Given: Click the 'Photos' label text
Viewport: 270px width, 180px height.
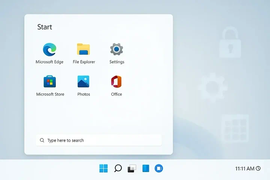Looking at the screenshot, I should point(84,94).
